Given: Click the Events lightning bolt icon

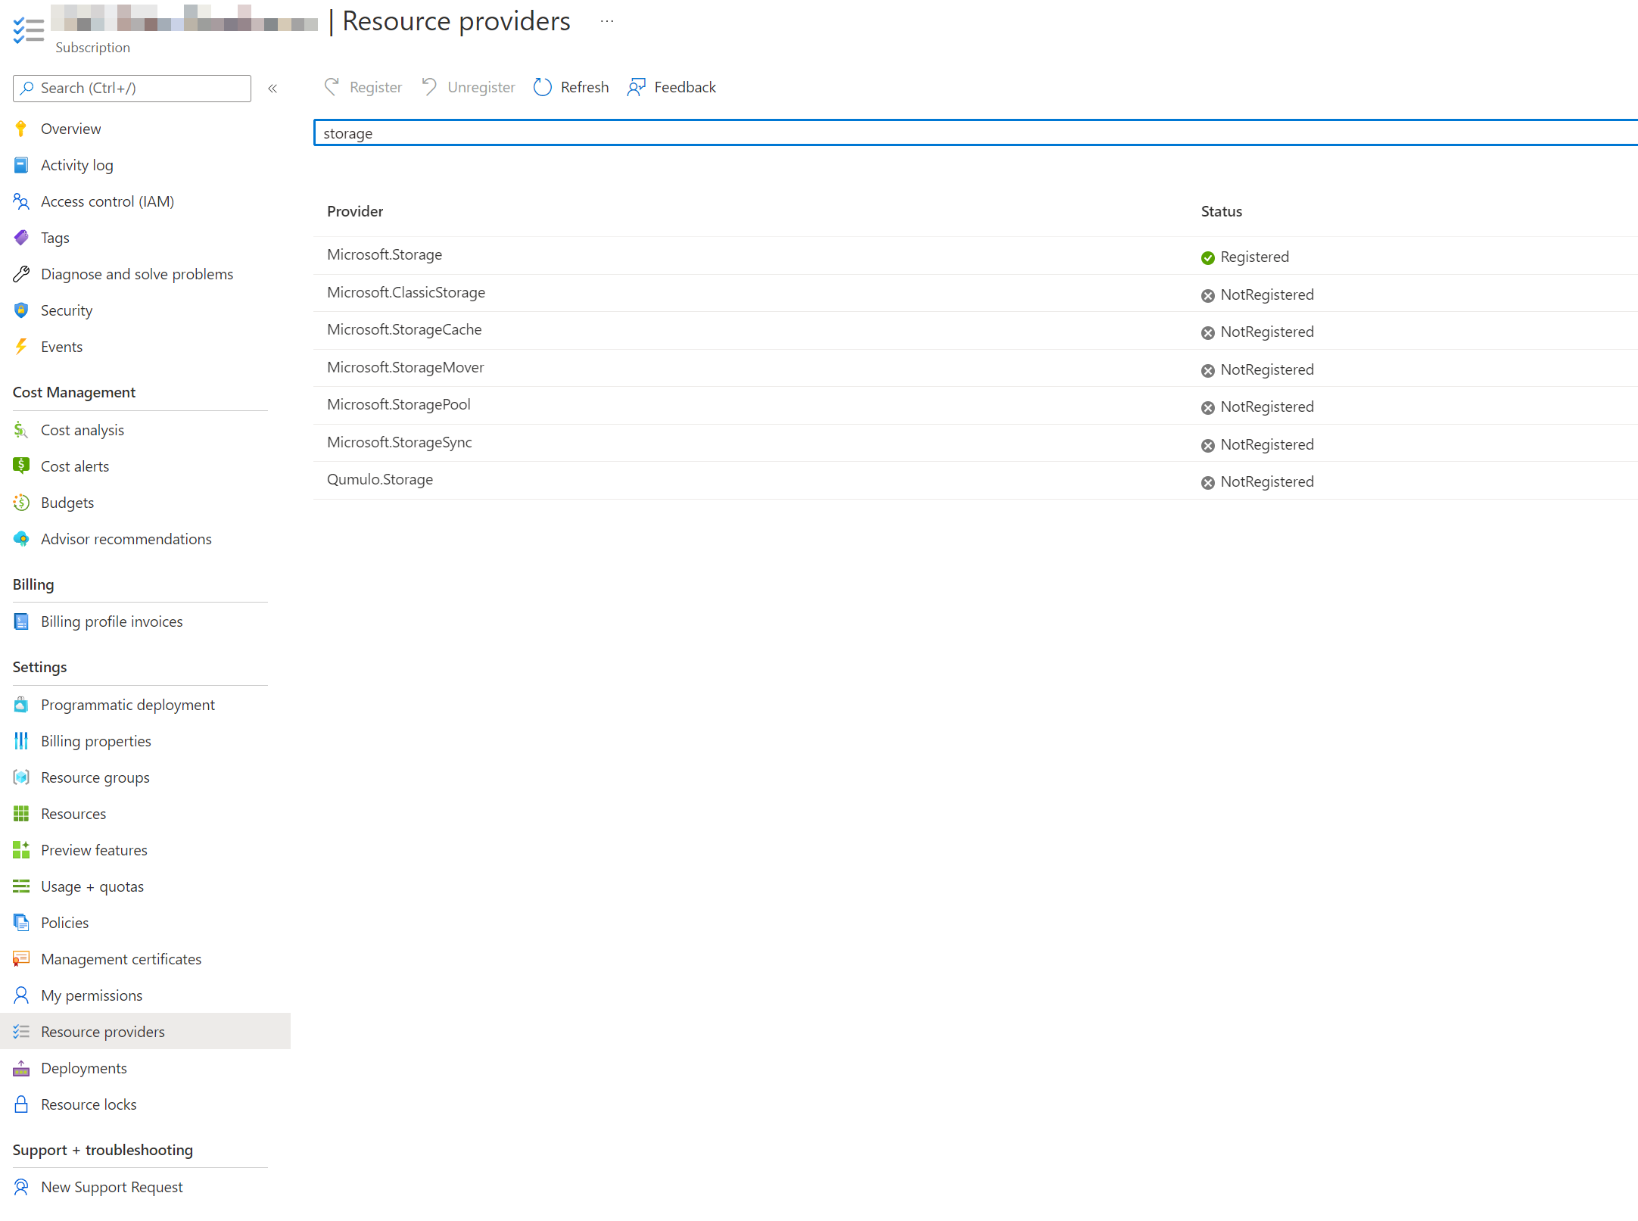Looking at the screenshot, I should [21, 347].
